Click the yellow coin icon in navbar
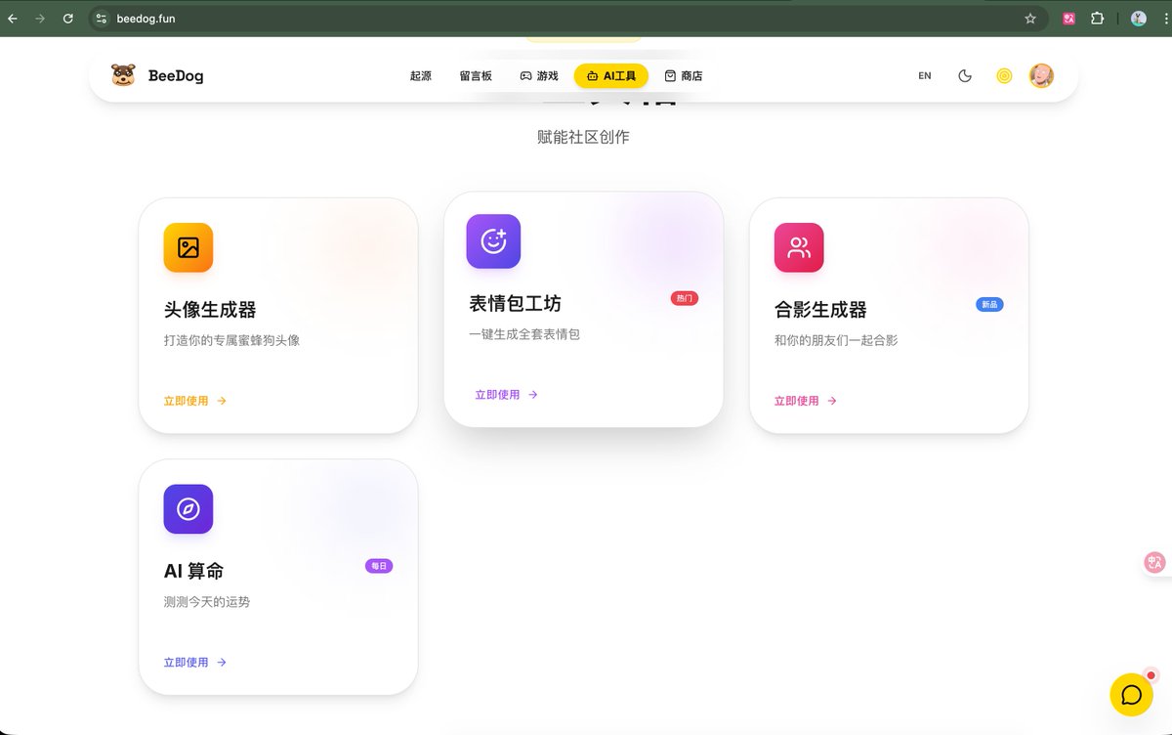1172x735 pixels. (x=1004, y=76)
